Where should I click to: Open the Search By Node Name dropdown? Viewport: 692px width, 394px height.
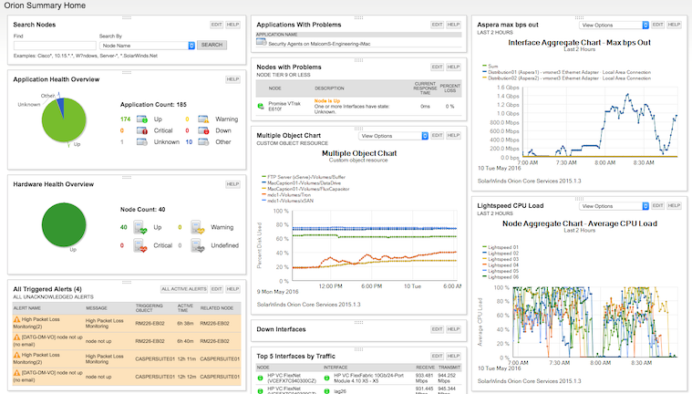point(147,46)
